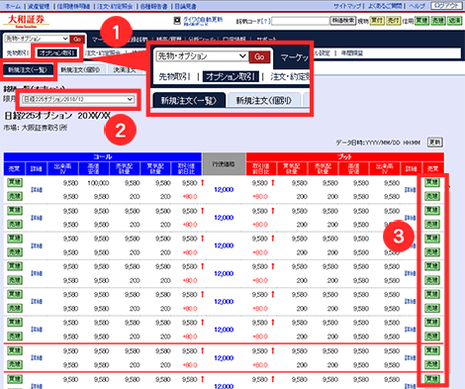
Task: Switch to 新規注文(一覧) tab
Action: tap(28, 69)
